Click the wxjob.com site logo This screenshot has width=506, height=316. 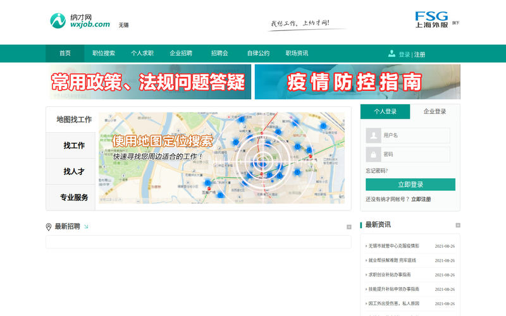(80, 21)
